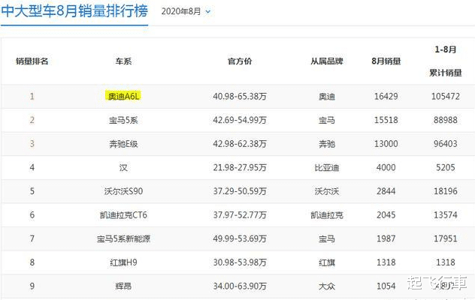The width and height of the screenshot is (475, 300).
Task: Open the 沃尔沃S90 car series link
Action: (x=123, y=191)
